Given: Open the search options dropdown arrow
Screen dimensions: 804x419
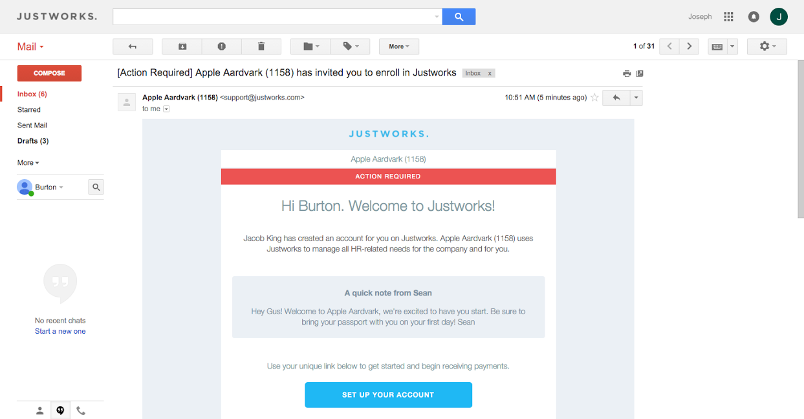Looking at the screenshot, I should pos(437,17).
